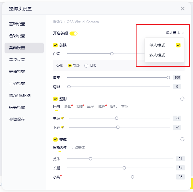Viewport: 193px width, 192px height.
Task: Click the 磨皮 slider handle
Action: (x=168, y=78)
